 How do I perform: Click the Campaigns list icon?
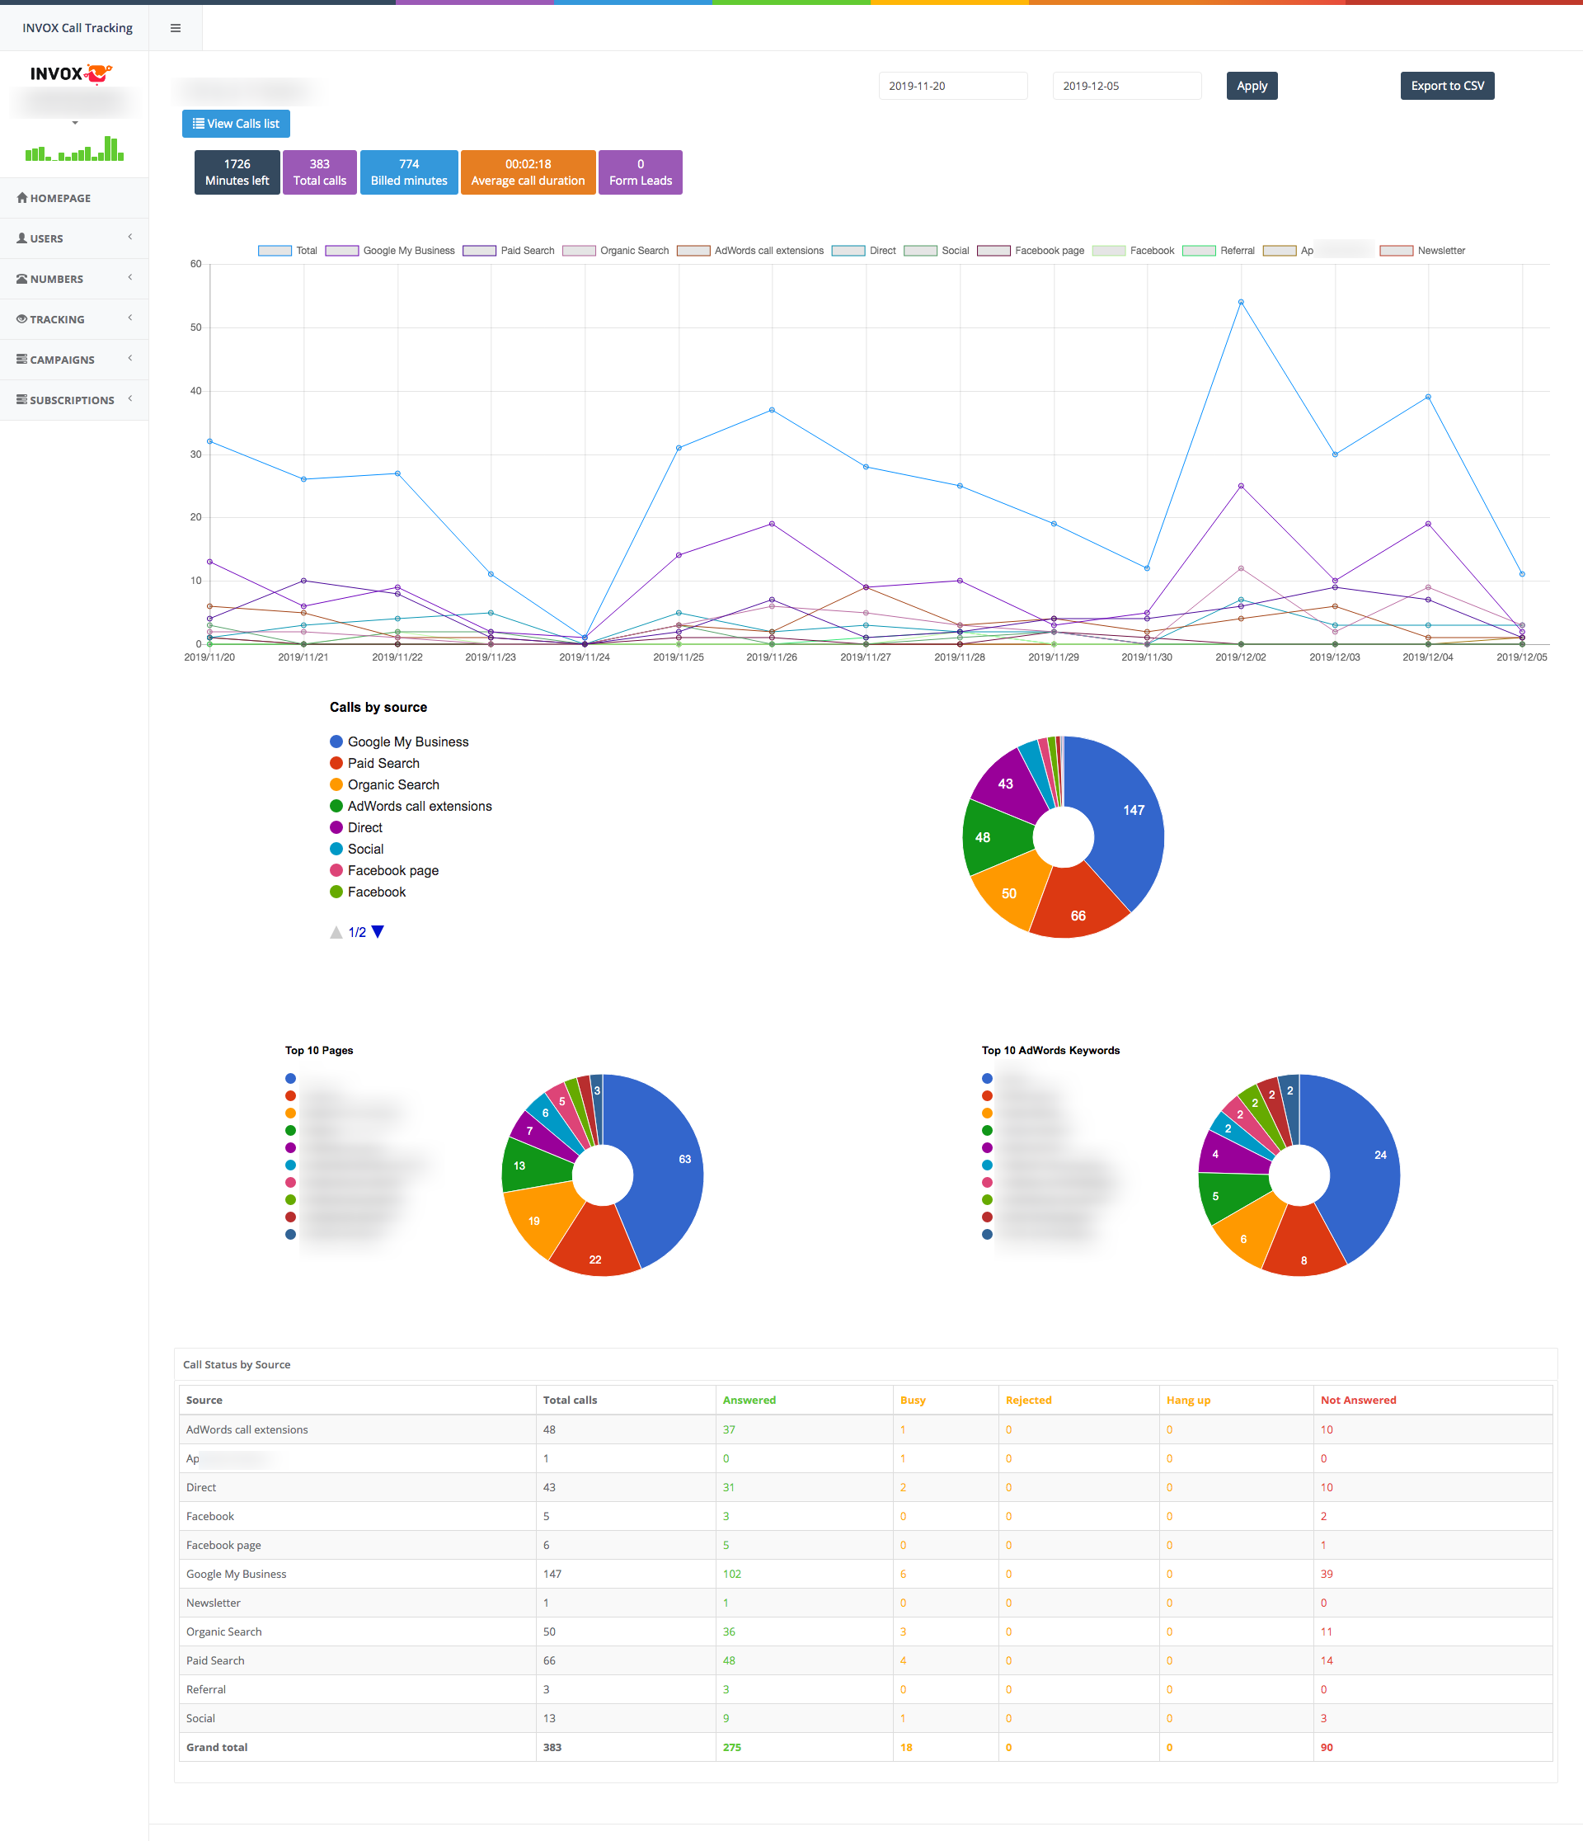22,359
